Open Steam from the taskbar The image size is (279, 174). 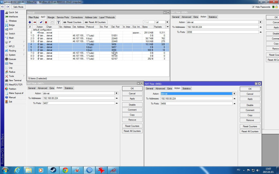(53, 170)
